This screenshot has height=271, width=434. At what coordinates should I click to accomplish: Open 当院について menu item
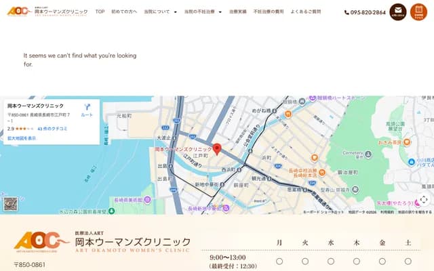coord(157,12)
